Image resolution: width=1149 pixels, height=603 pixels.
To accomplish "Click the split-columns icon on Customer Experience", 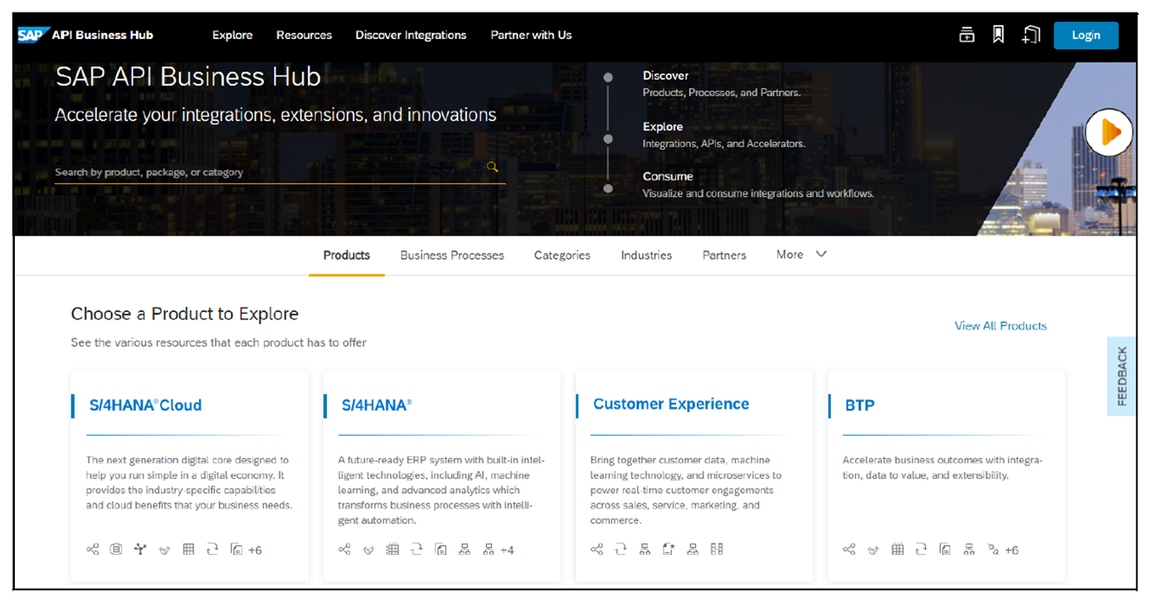I will [x=717, y=549].
